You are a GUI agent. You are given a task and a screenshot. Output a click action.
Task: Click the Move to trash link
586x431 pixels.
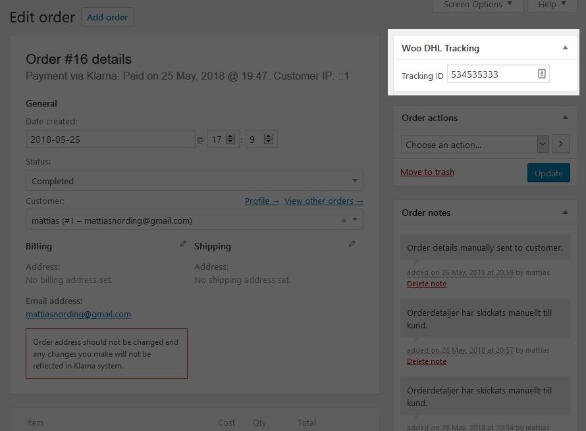[x=427, y=172]
